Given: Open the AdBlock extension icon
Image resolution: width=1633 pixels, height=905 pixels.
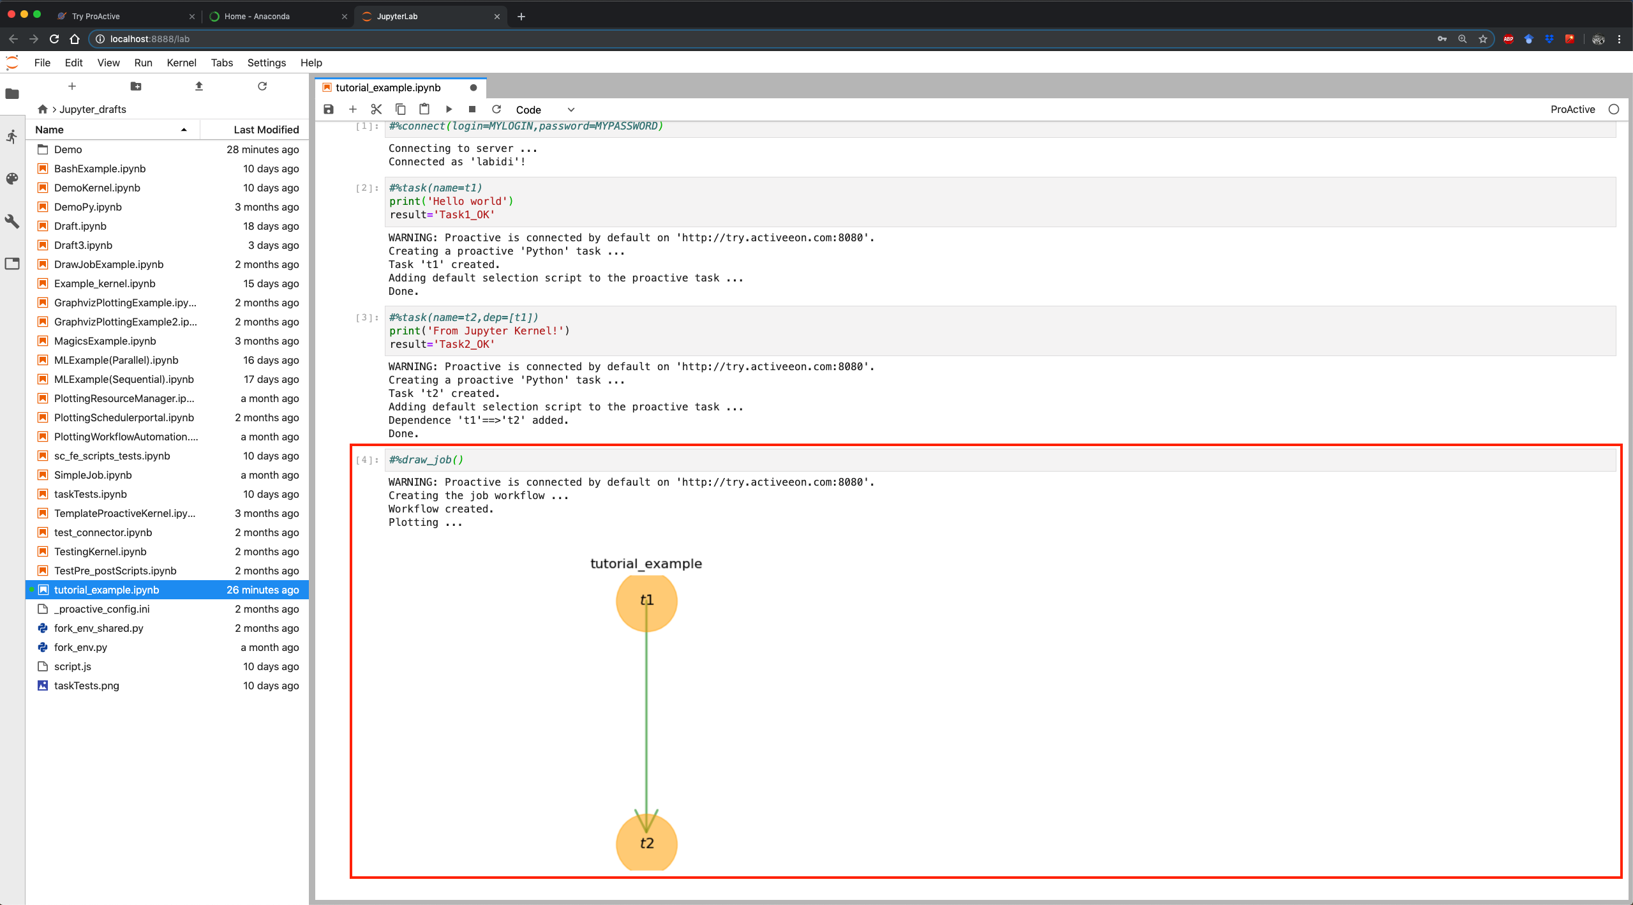Looking at the screenshot, I should 1509,39.
